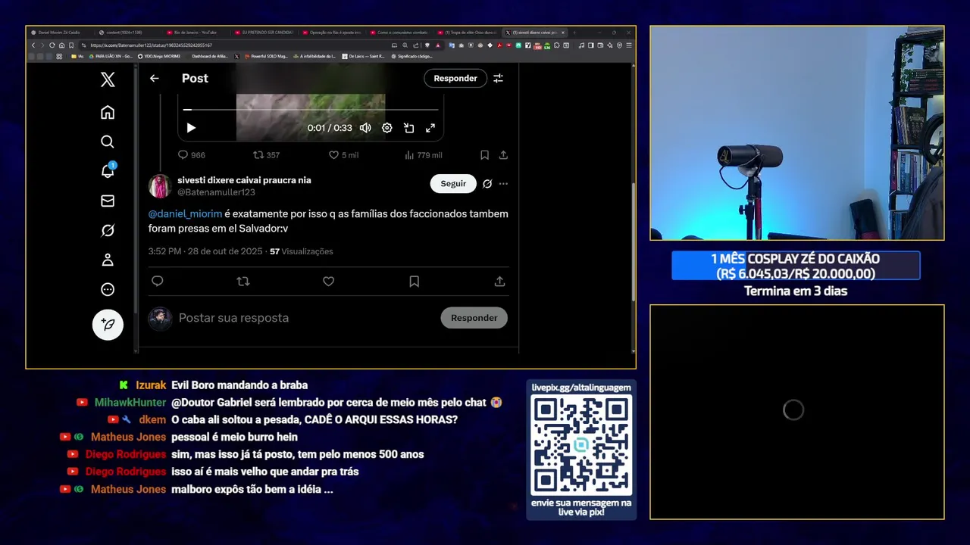Open video settings gear
The height and width of the screenshot is (545, 970).
(x=387, y=128)
